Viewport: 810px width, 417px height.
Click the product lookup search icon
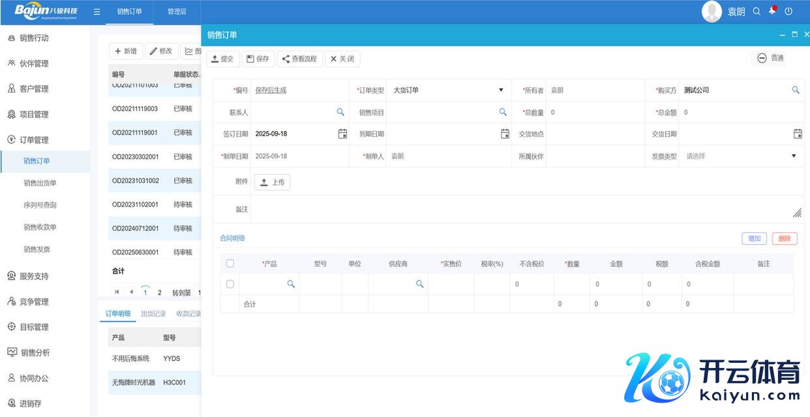291,284
